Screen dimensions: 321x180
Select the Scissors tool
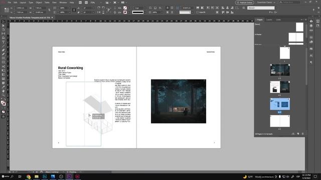[4, 66]
